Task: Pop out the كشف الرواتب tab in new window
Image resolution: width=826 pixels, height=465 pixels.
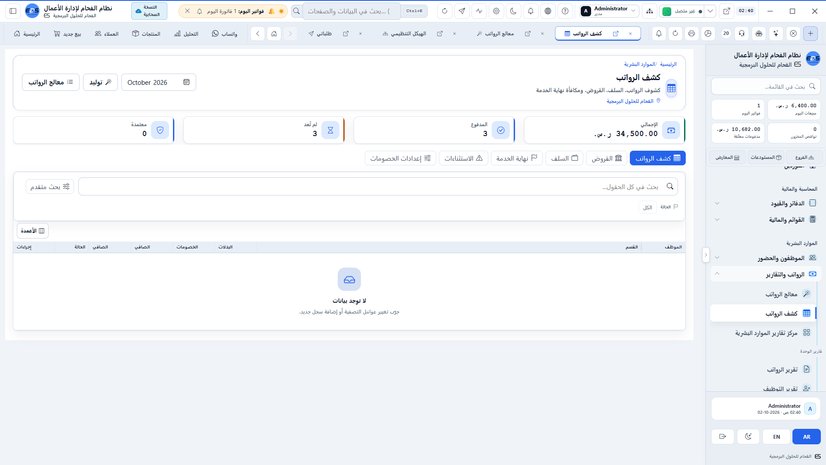Action: tap(616, 34)
